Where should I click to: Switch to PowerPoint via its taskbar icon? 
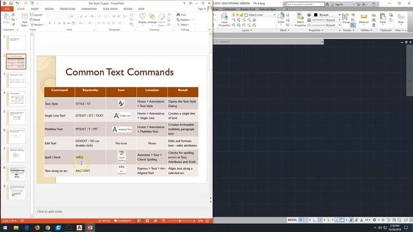click(x=90, y=227)
